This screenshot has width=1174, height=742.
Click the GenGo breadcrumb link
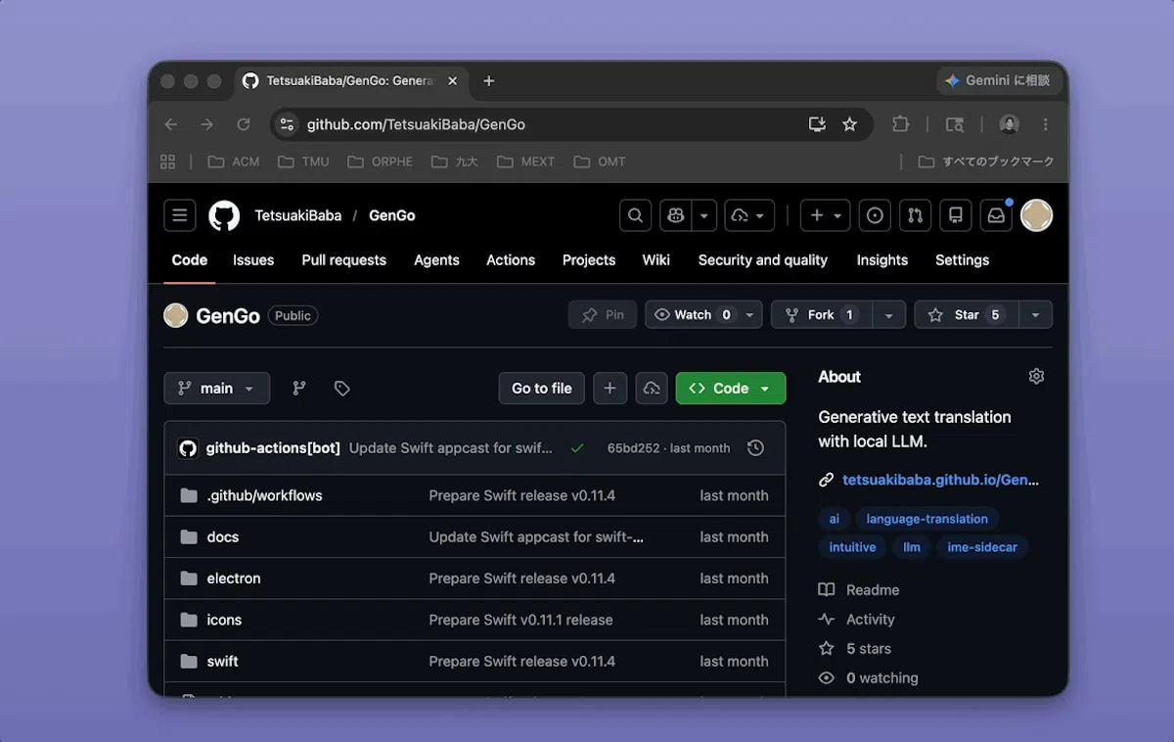[392, 215]
